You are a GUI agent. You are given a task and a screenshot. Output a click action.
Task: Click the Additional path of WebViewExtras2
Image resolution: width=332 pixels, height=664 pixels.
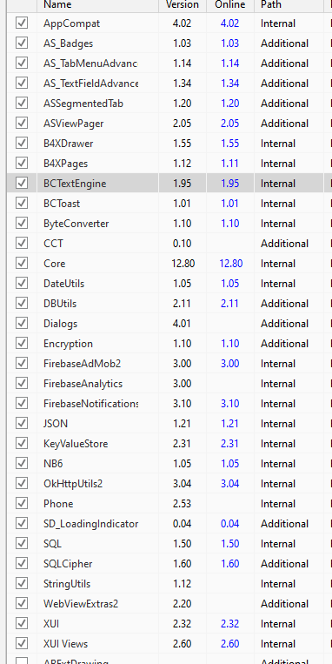[284, 603]
